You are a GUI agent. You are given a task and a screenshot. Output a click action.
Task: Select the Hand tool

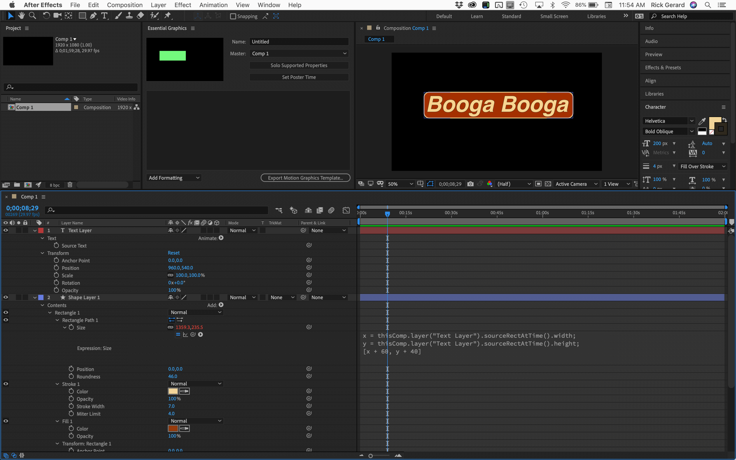tap(21, 16)
